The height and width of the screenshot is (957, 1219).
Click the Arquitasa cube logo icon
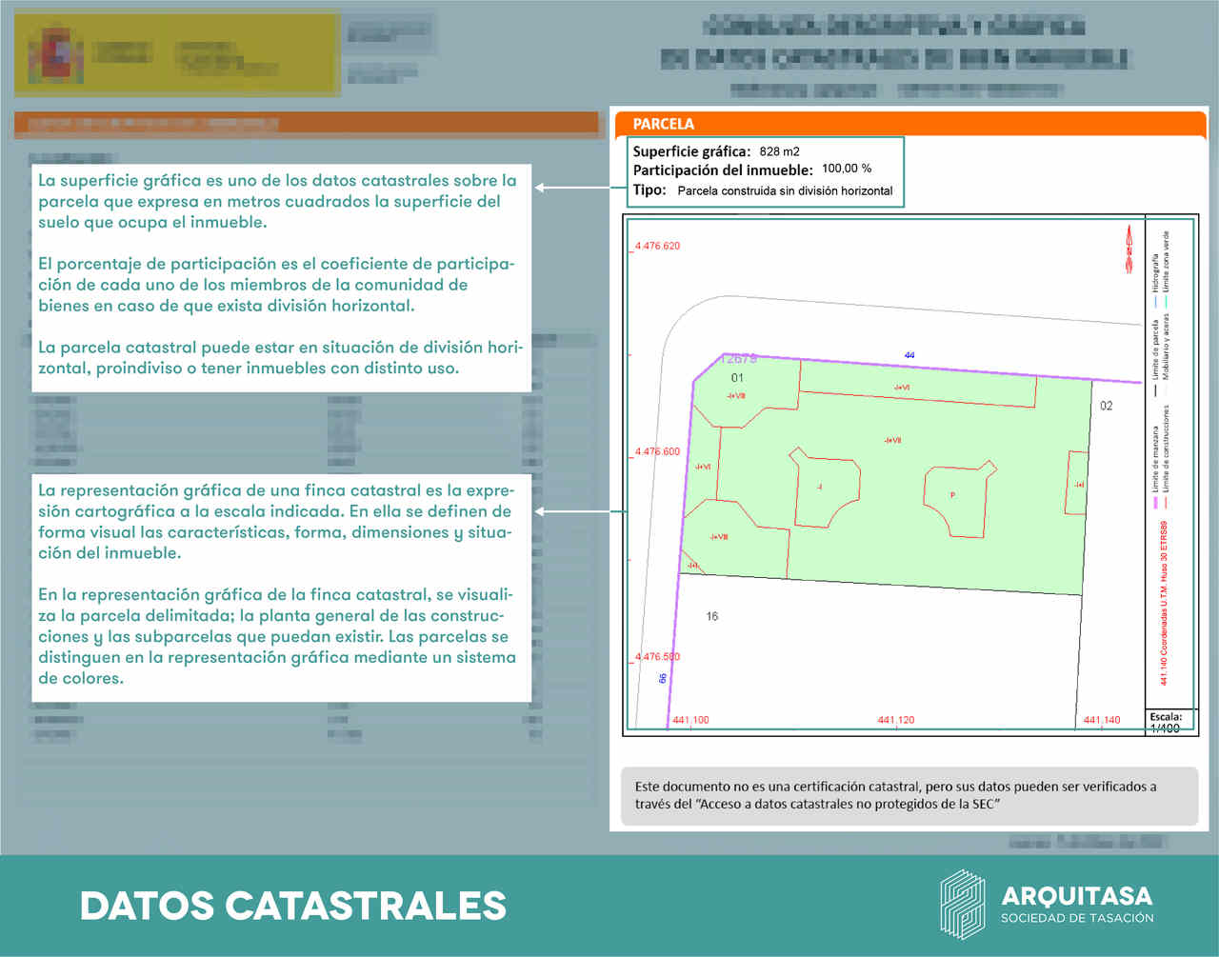tap(962, 905)
